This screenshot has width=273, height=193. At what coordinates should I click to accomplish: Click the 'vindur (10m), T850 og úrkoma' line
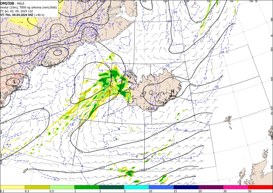28,7
